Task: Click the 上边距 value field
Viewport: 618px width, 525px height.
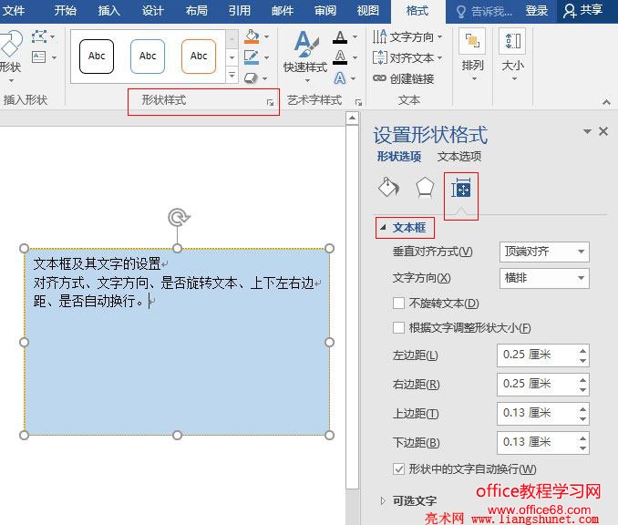Action: 537,413
